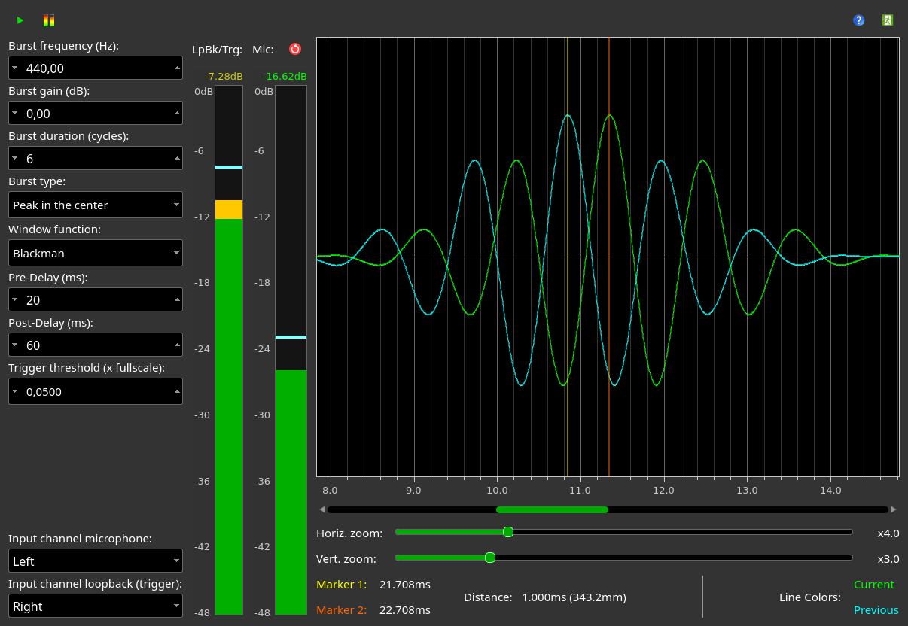Increase Burst frequency with right arrow
Screen dimensions: 908x626
click(177, 68)
